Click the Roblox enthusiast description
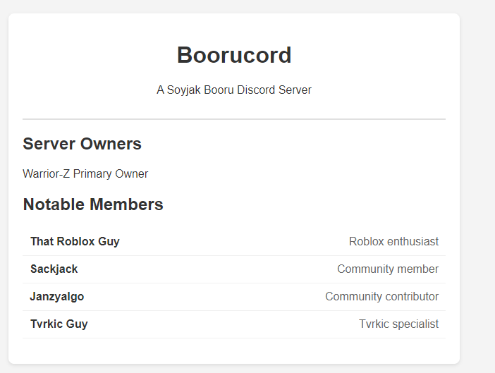The width and height of the screenshot is (495, 373). pyautogui.click(x=393, y=242)
